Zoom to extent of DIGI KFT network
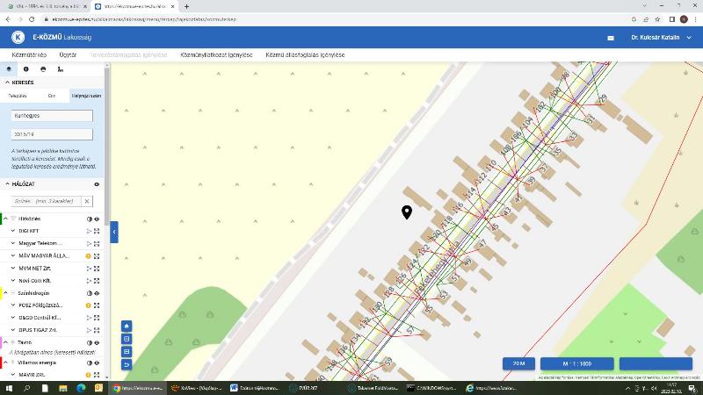Screen dimensions: 703x395 click(x=97, y=231)
